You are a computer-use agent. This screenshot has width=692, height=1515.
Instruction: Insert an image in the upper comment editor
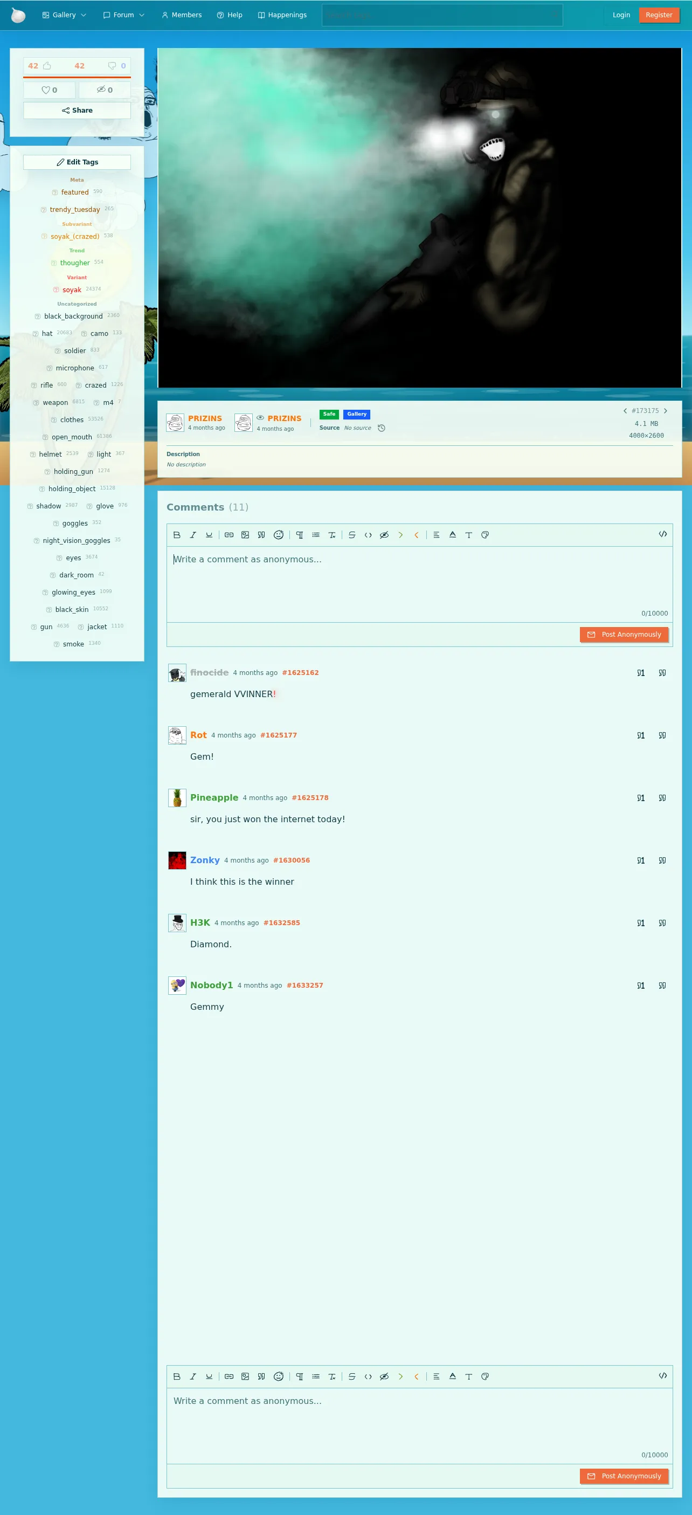(x=245, y=535)
